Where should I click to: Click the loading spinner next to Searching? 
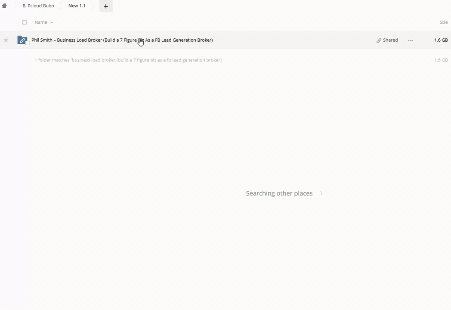pos(320,194)
